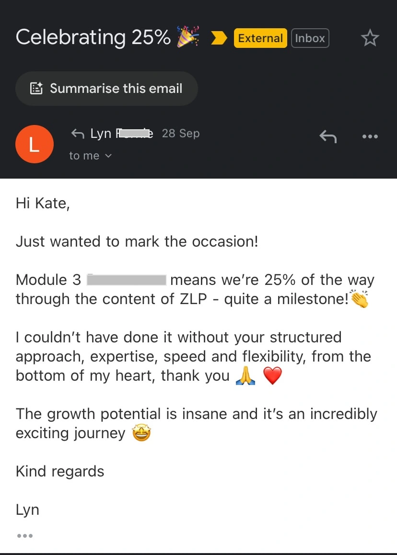
Task: Open the three-dot more options menu
Action: pyautogui.click(x=370, y=136)
